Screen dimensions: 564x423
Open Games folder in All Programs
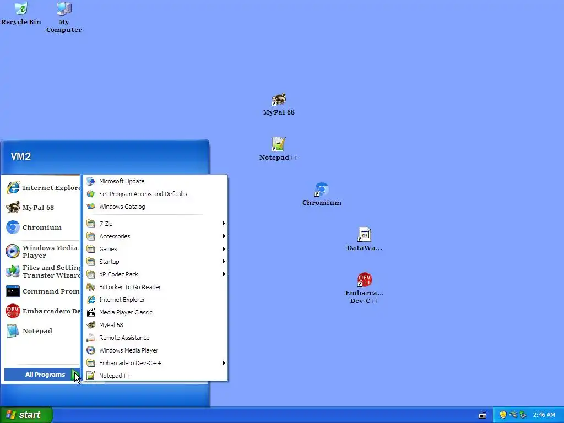point(156,249)
